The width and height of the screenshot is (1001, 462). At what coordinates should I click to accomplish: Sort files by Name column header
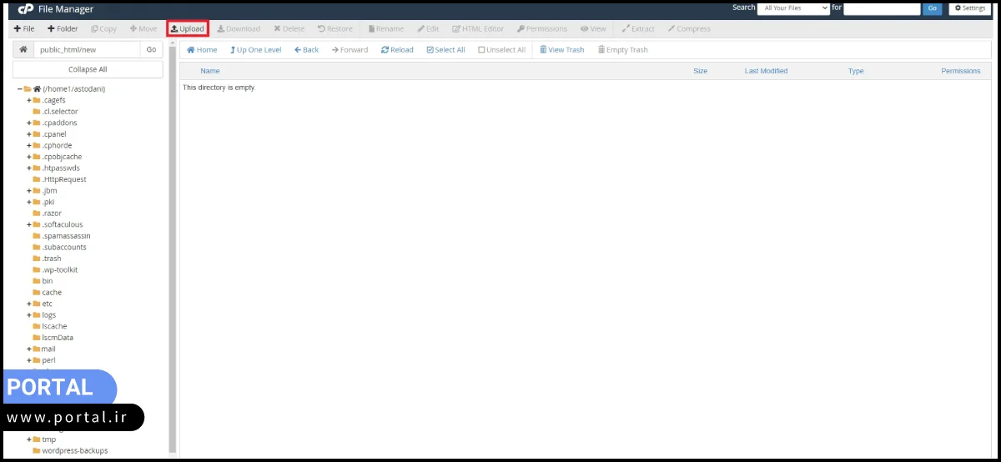pyautogui.click(x=209, y=71)
